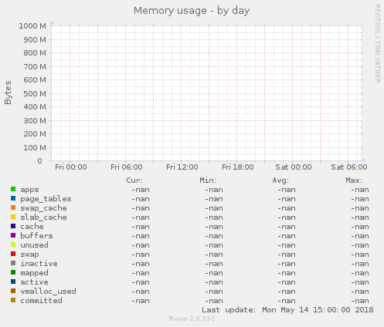Click the 'Munin 2.0.33-1' version text
Screen dimensions: 384x327
point(192,319)
